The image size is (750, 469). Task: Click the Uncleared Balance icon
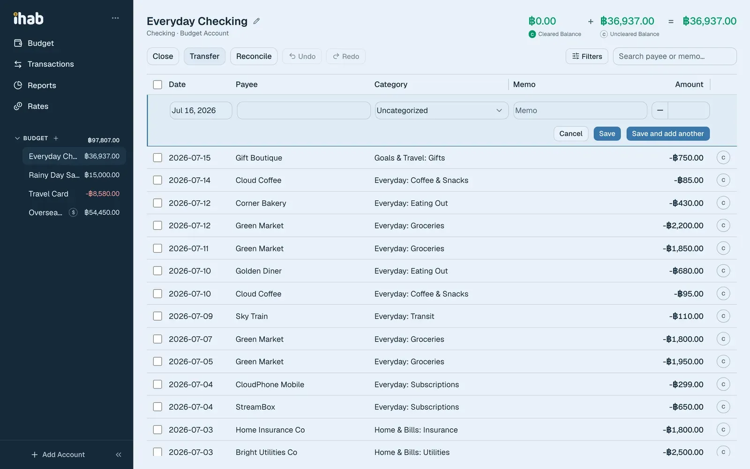click(x=604, y=34)
